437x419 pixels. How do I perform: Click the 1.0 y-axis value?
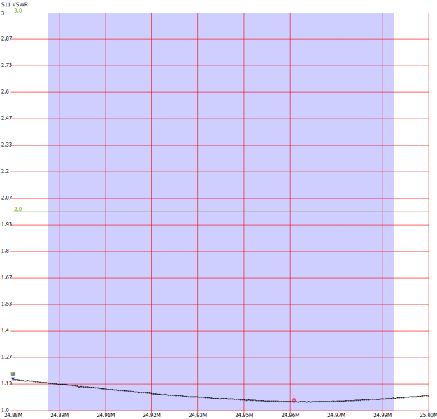(5, 410)
